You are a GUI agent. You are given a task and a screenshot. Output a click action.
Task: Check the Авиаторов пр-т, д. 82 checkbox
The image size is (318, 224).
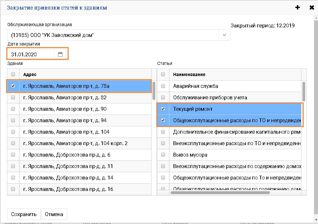[x=13, y=97]
